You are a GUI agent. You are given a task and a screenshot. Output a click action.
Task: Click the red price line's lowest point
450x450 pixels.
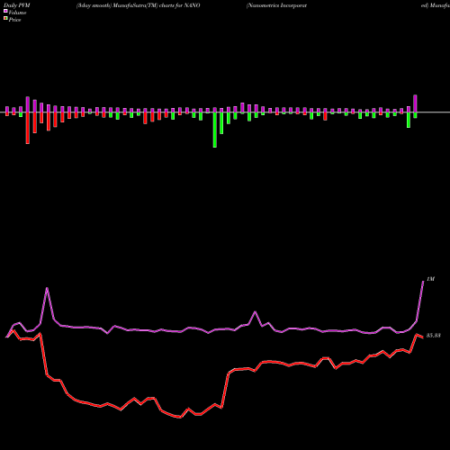(x=180, y=417)
